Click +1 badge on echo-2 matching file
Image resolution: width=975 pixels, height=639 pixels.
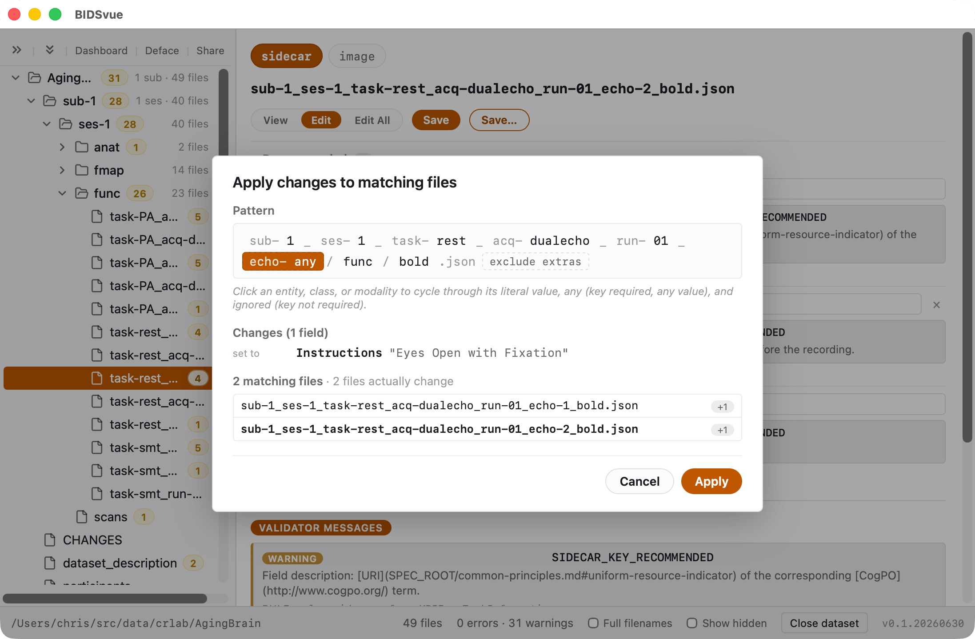pyautogui.click(x=722, y=430)
